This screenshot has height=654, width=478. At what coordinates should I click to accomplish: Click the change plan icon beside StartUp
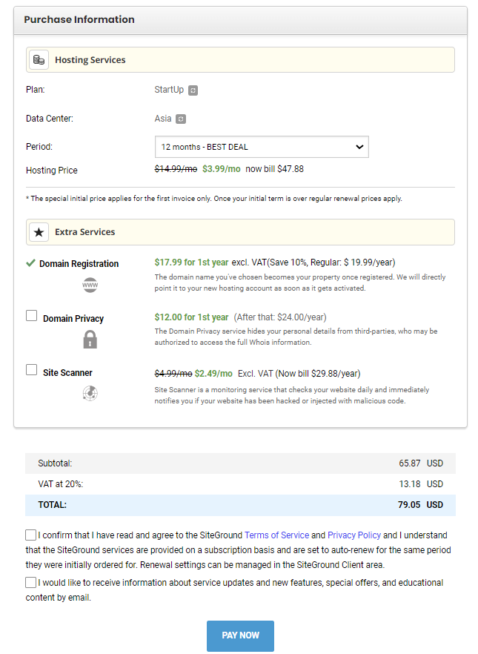click(193, 90)
